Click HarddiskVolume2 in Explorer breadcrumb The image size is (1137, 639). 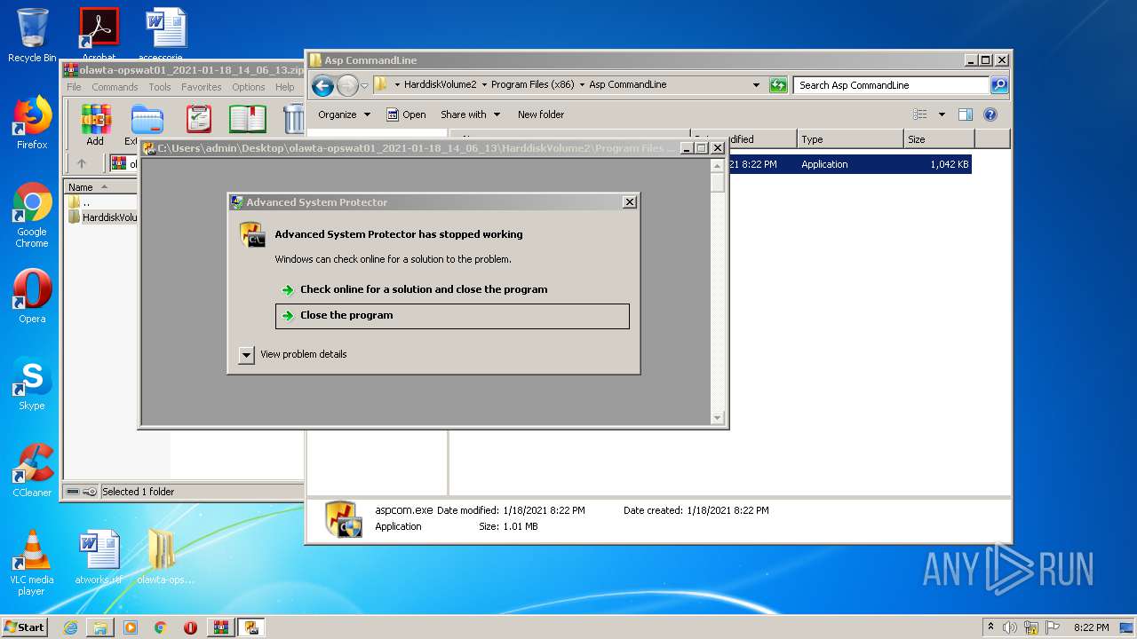coord(441,85)
